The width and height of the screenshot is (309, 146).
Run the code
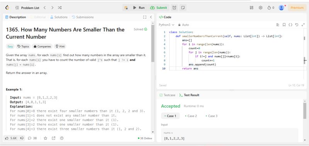[x=139, y=8]
